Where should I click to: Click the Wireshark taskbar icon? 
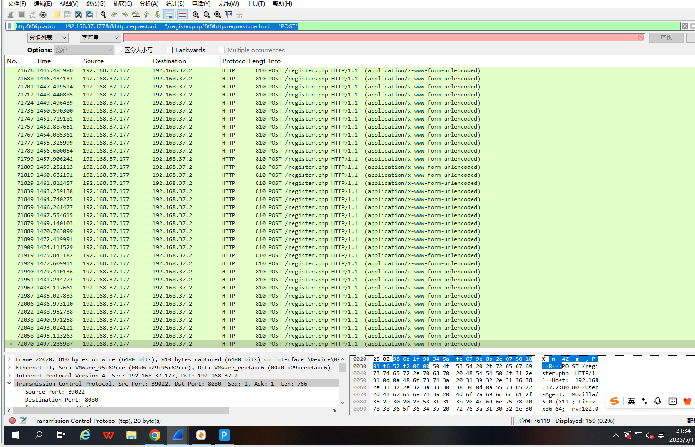pyautogui.click(x=178, y=435)
